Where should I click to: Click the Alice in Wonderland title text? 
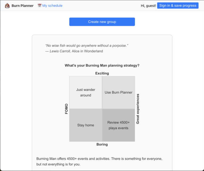pos(87,51)
